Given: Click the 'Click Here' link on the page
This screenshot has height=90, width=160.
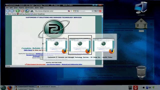Looking at the screenshot, I should click(x=28, y=50).
